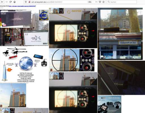Viewport: 145px width, 113px height.
Task: Bookmark this page with the star
Action: 104,2
